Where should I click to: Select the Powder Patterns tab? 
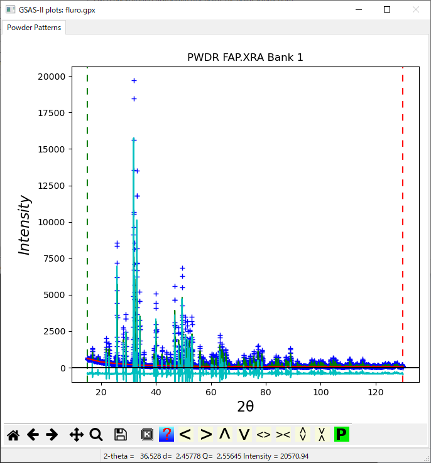[x=34, y=28]
